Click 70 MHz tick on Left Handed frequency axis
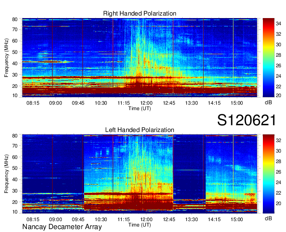286x232 pixels. pyautogui.click(x=15, y=146)
